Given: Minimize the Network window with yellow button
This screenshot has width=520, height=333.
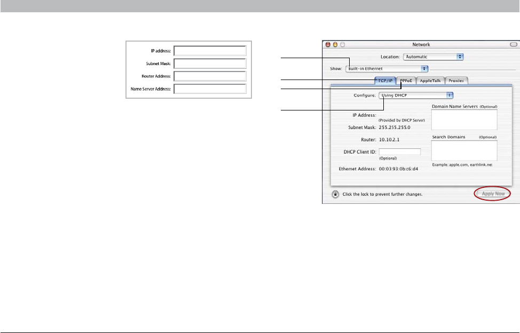Looking at the screenshot, I should 335,44.
